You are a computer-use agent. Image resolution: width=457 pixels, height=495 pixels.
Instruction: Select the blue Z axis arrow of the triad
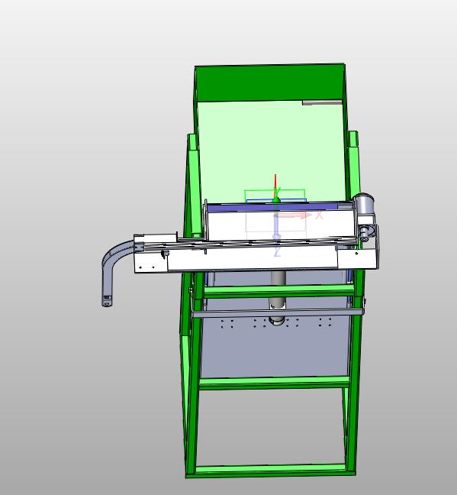277,227
